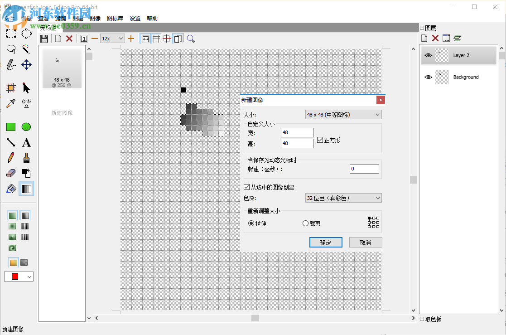Choose the Text tool
This screenshot has height=335, width=506.
point(26,142)
